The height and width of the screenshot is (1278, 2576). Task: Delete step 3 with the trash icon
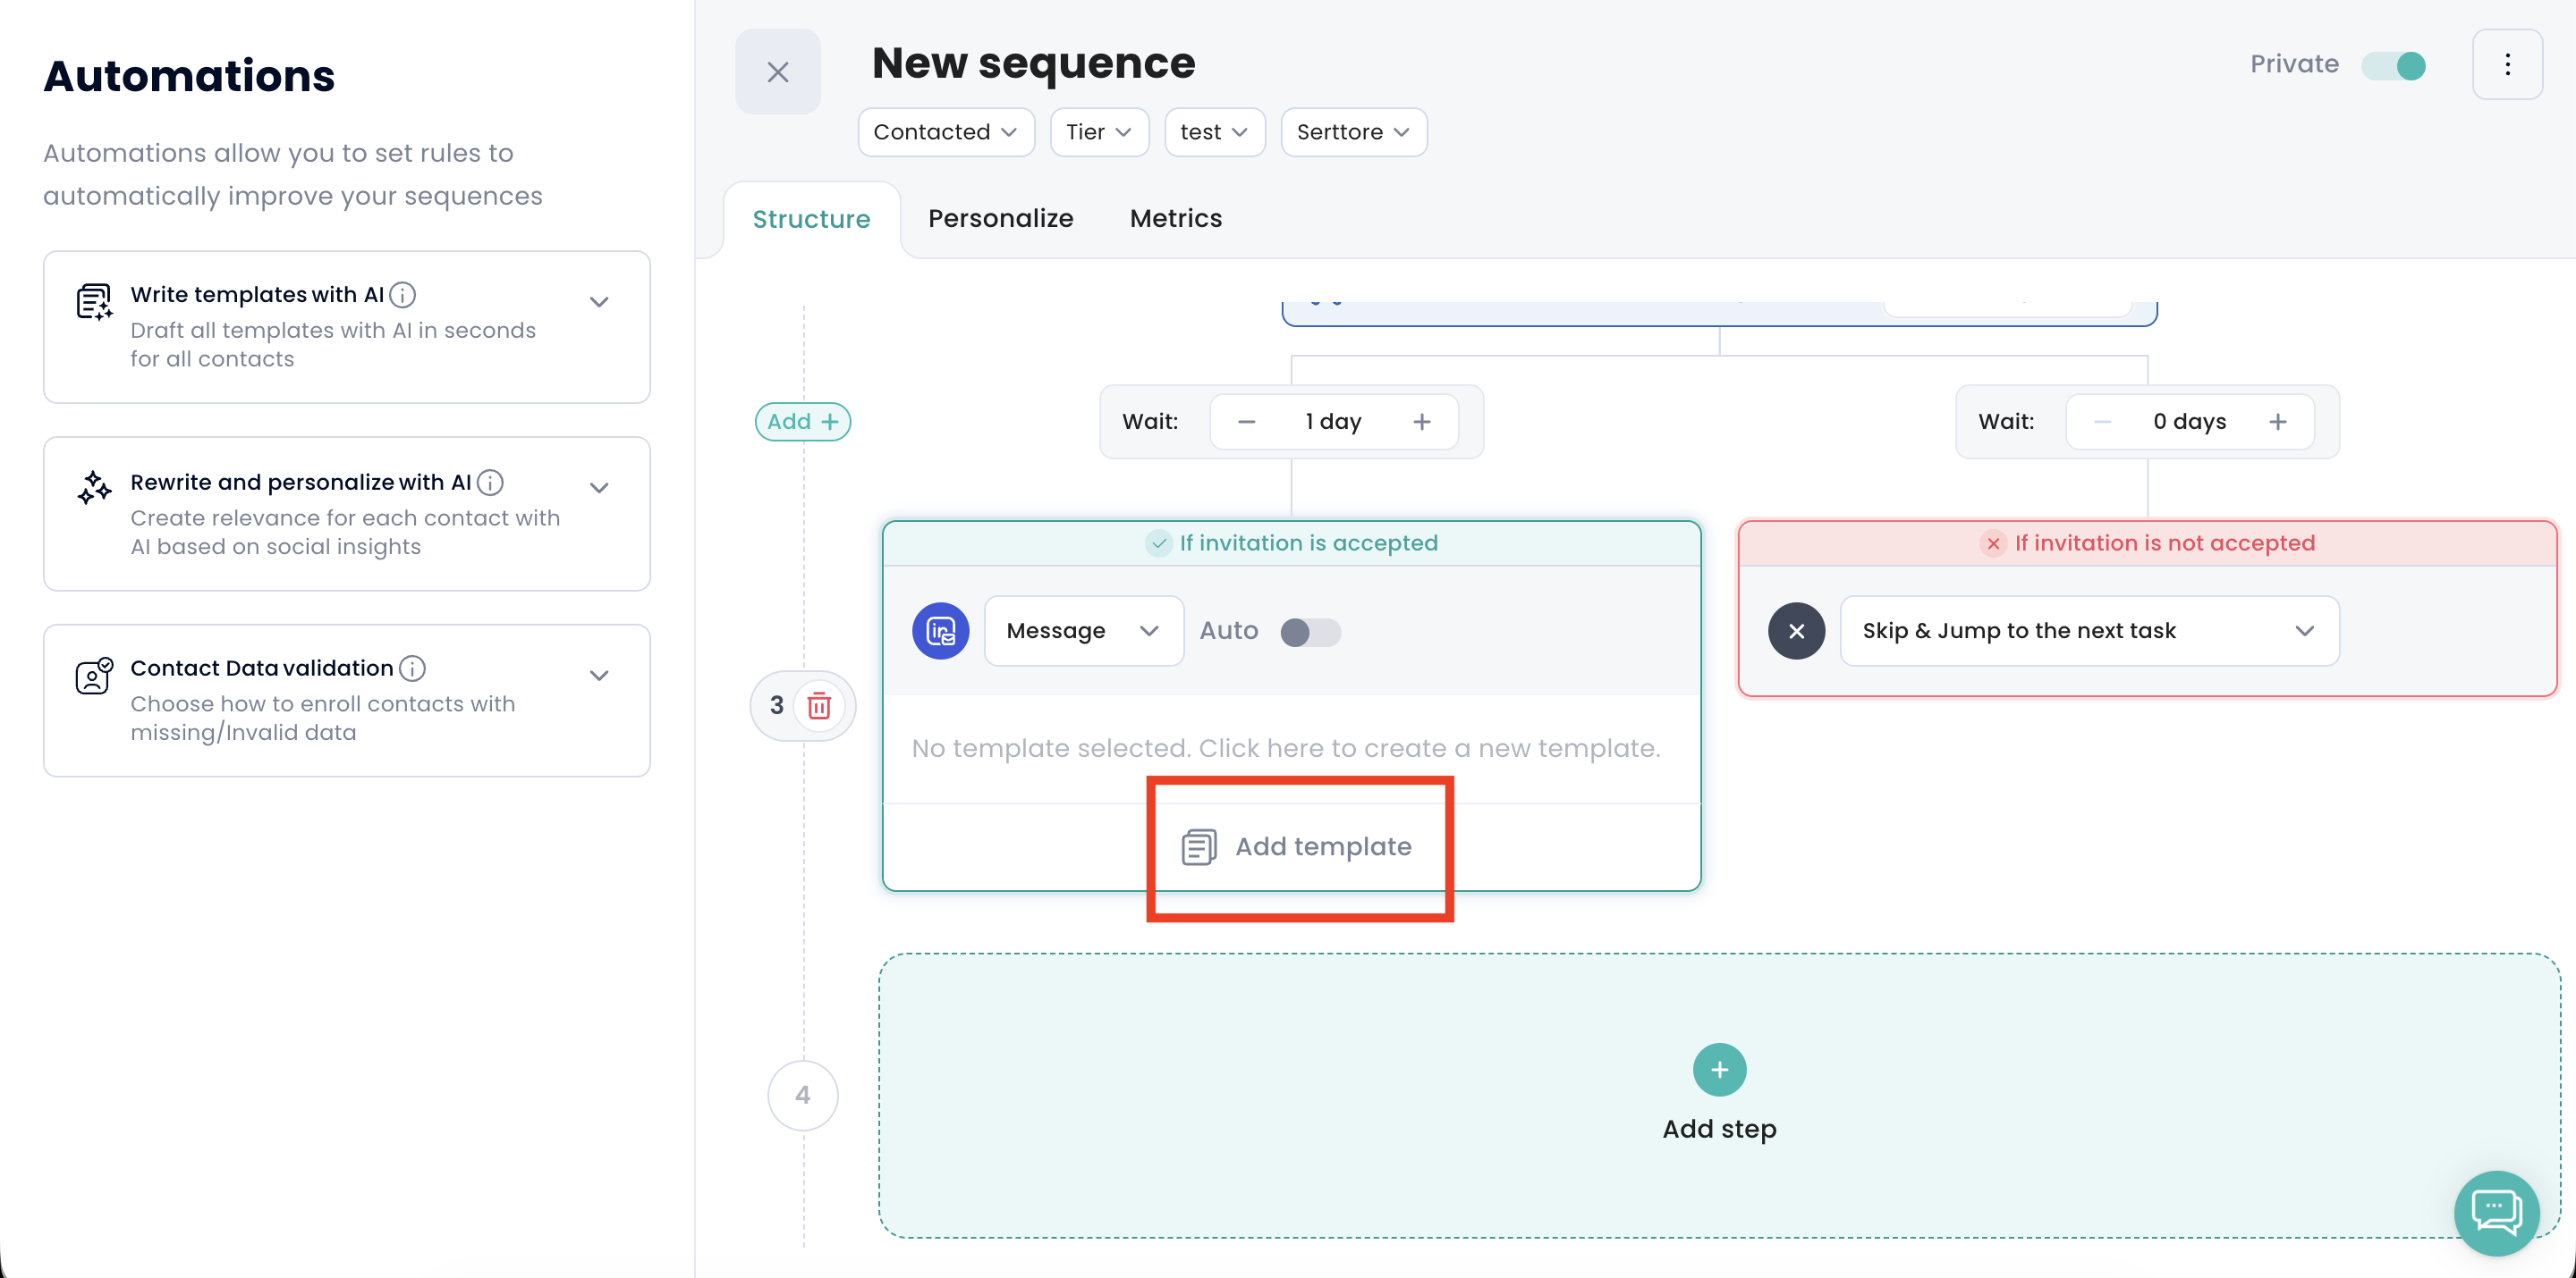pos(819,705)
